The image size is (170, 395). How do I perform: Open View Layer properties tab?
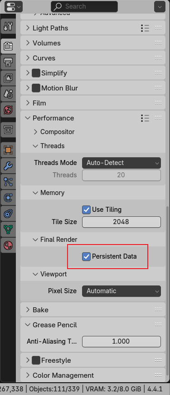click(8, 78)
